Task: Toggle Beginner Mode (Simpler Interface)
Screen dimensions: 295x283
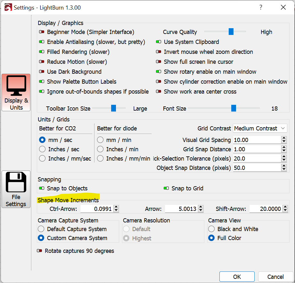Action: point(42,32)
